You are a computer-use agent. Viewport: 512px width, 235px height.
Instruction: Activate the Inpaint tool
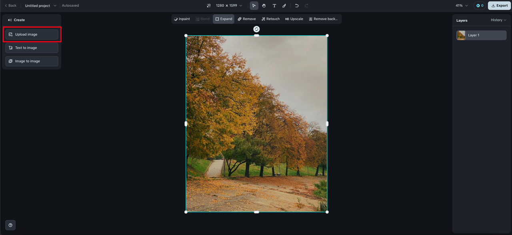[x=182, y=19]
